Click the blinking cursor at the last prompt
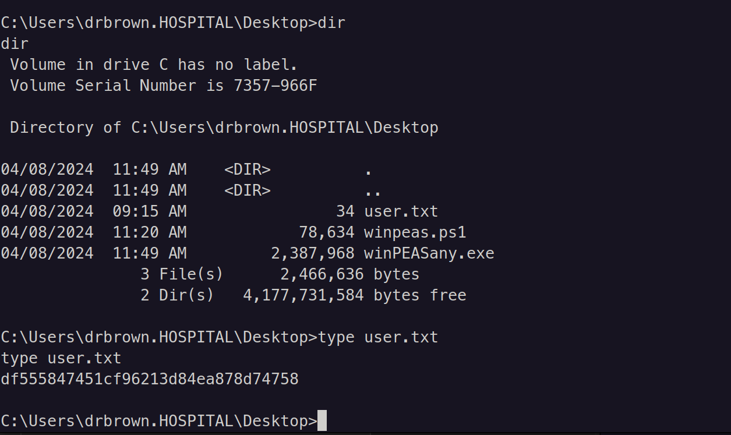The height and width of the screenshot is (435, 731). [322, 420]
